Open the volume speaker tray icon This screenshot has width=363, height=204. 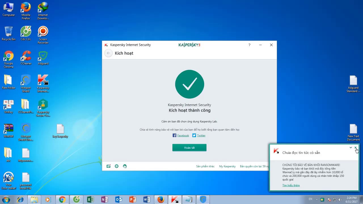[340, 200]
